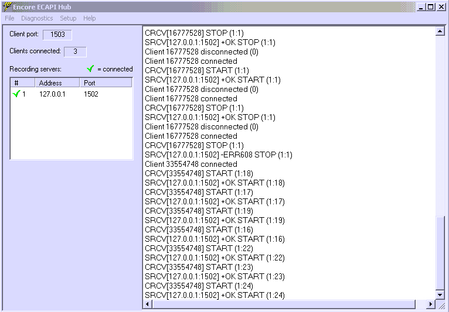Click log line 'CRCV[33554748] START (1:24)'
449x312 pixels.
click(199, 286)
